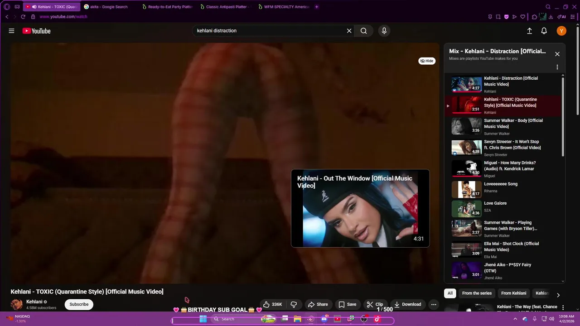The image size is (580, 326).
Task: Open a new browser tab
Action: tap(317, 7)
